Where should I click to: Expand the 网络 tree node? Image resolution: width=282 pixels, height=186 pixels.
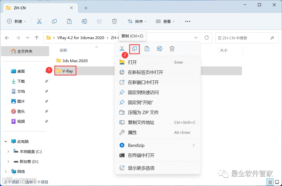(6, 172)
